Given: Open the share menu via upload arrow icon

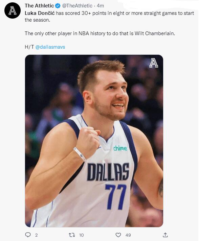Looking at the screenshot, I should [x=165, y=235].
